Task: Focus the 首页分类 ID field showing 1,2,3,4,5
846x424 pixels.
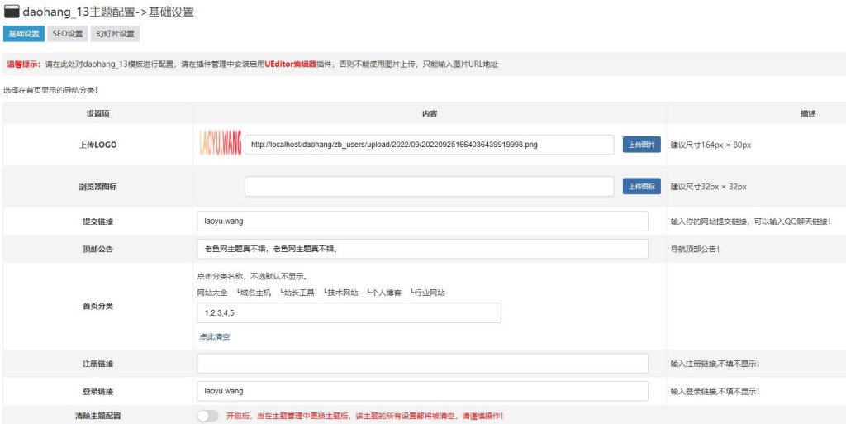Action: pyautogui.click(x=349, y=313)
